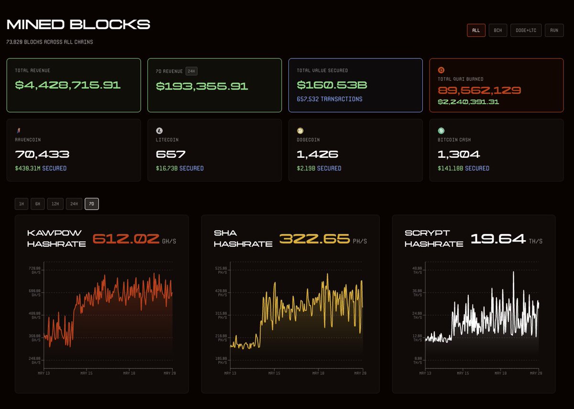Click the Scrypt hashrate 19.64 value
Screen dimensions: 574x409
click(x=498, y=238)
